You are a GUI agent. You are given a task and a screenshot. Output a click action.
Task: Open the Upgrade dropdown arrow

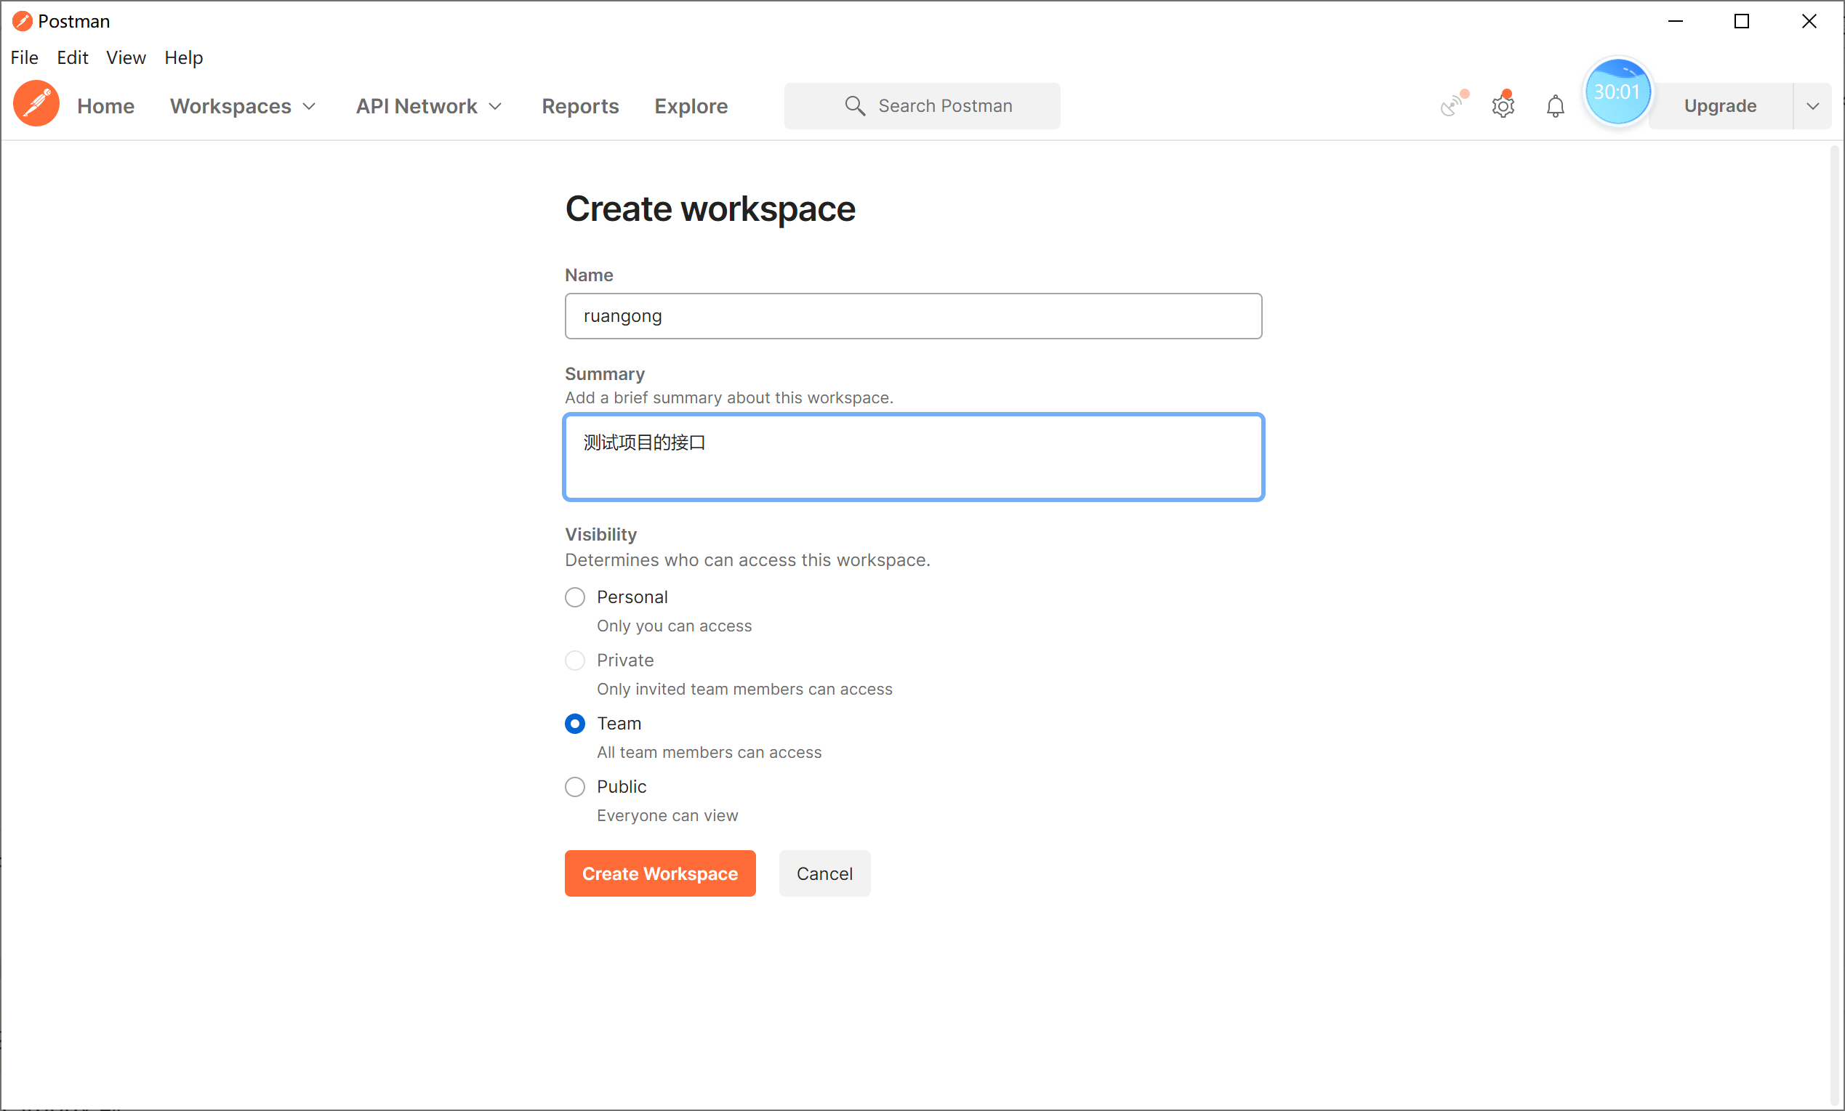click(1812, 105)
